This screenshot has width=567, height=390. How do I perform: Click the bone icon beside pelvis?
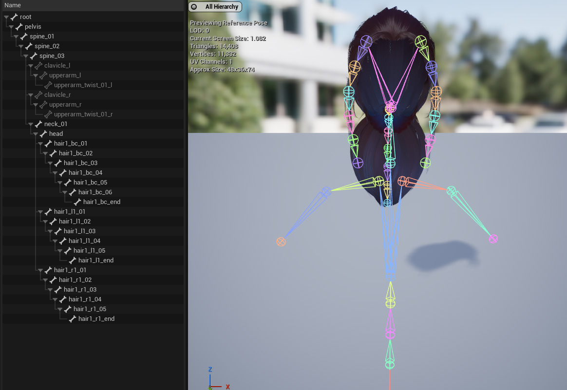19,26
